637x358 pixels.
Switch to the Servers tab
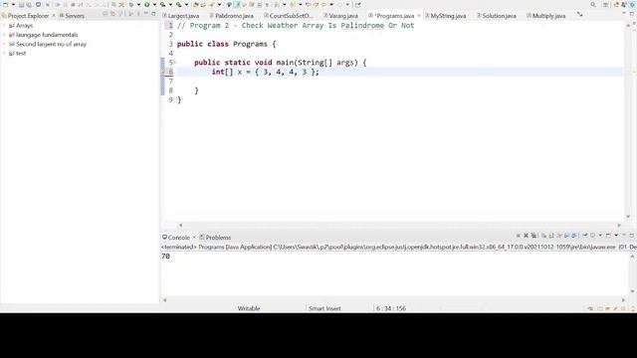(72, 16)
